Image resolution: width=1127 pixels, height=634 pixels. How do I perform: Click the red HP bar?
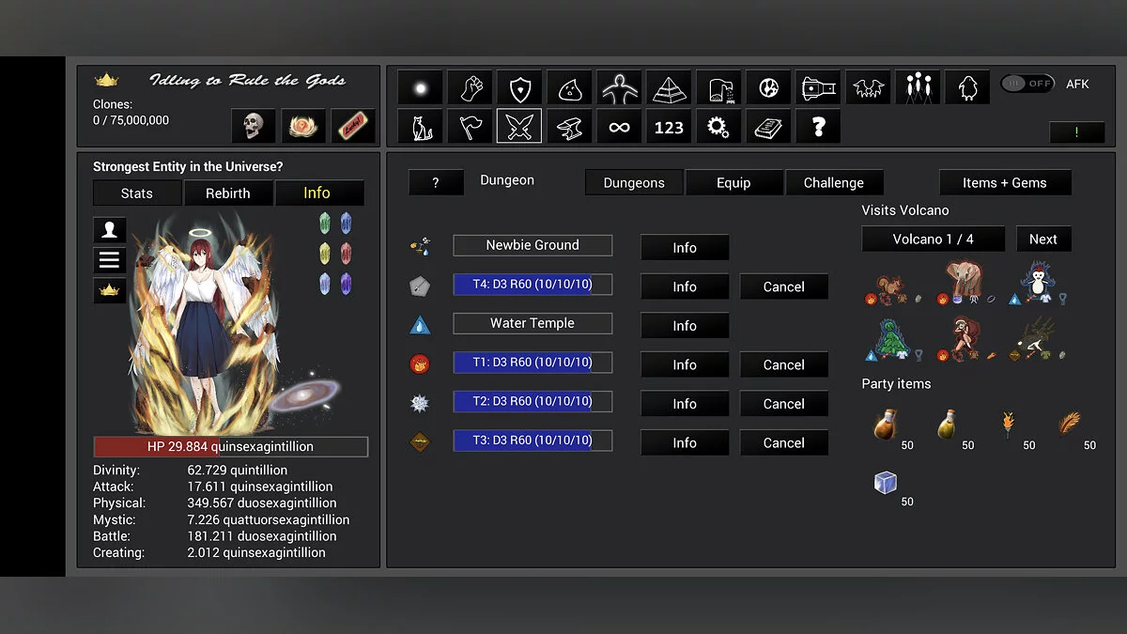pos(230,446)
